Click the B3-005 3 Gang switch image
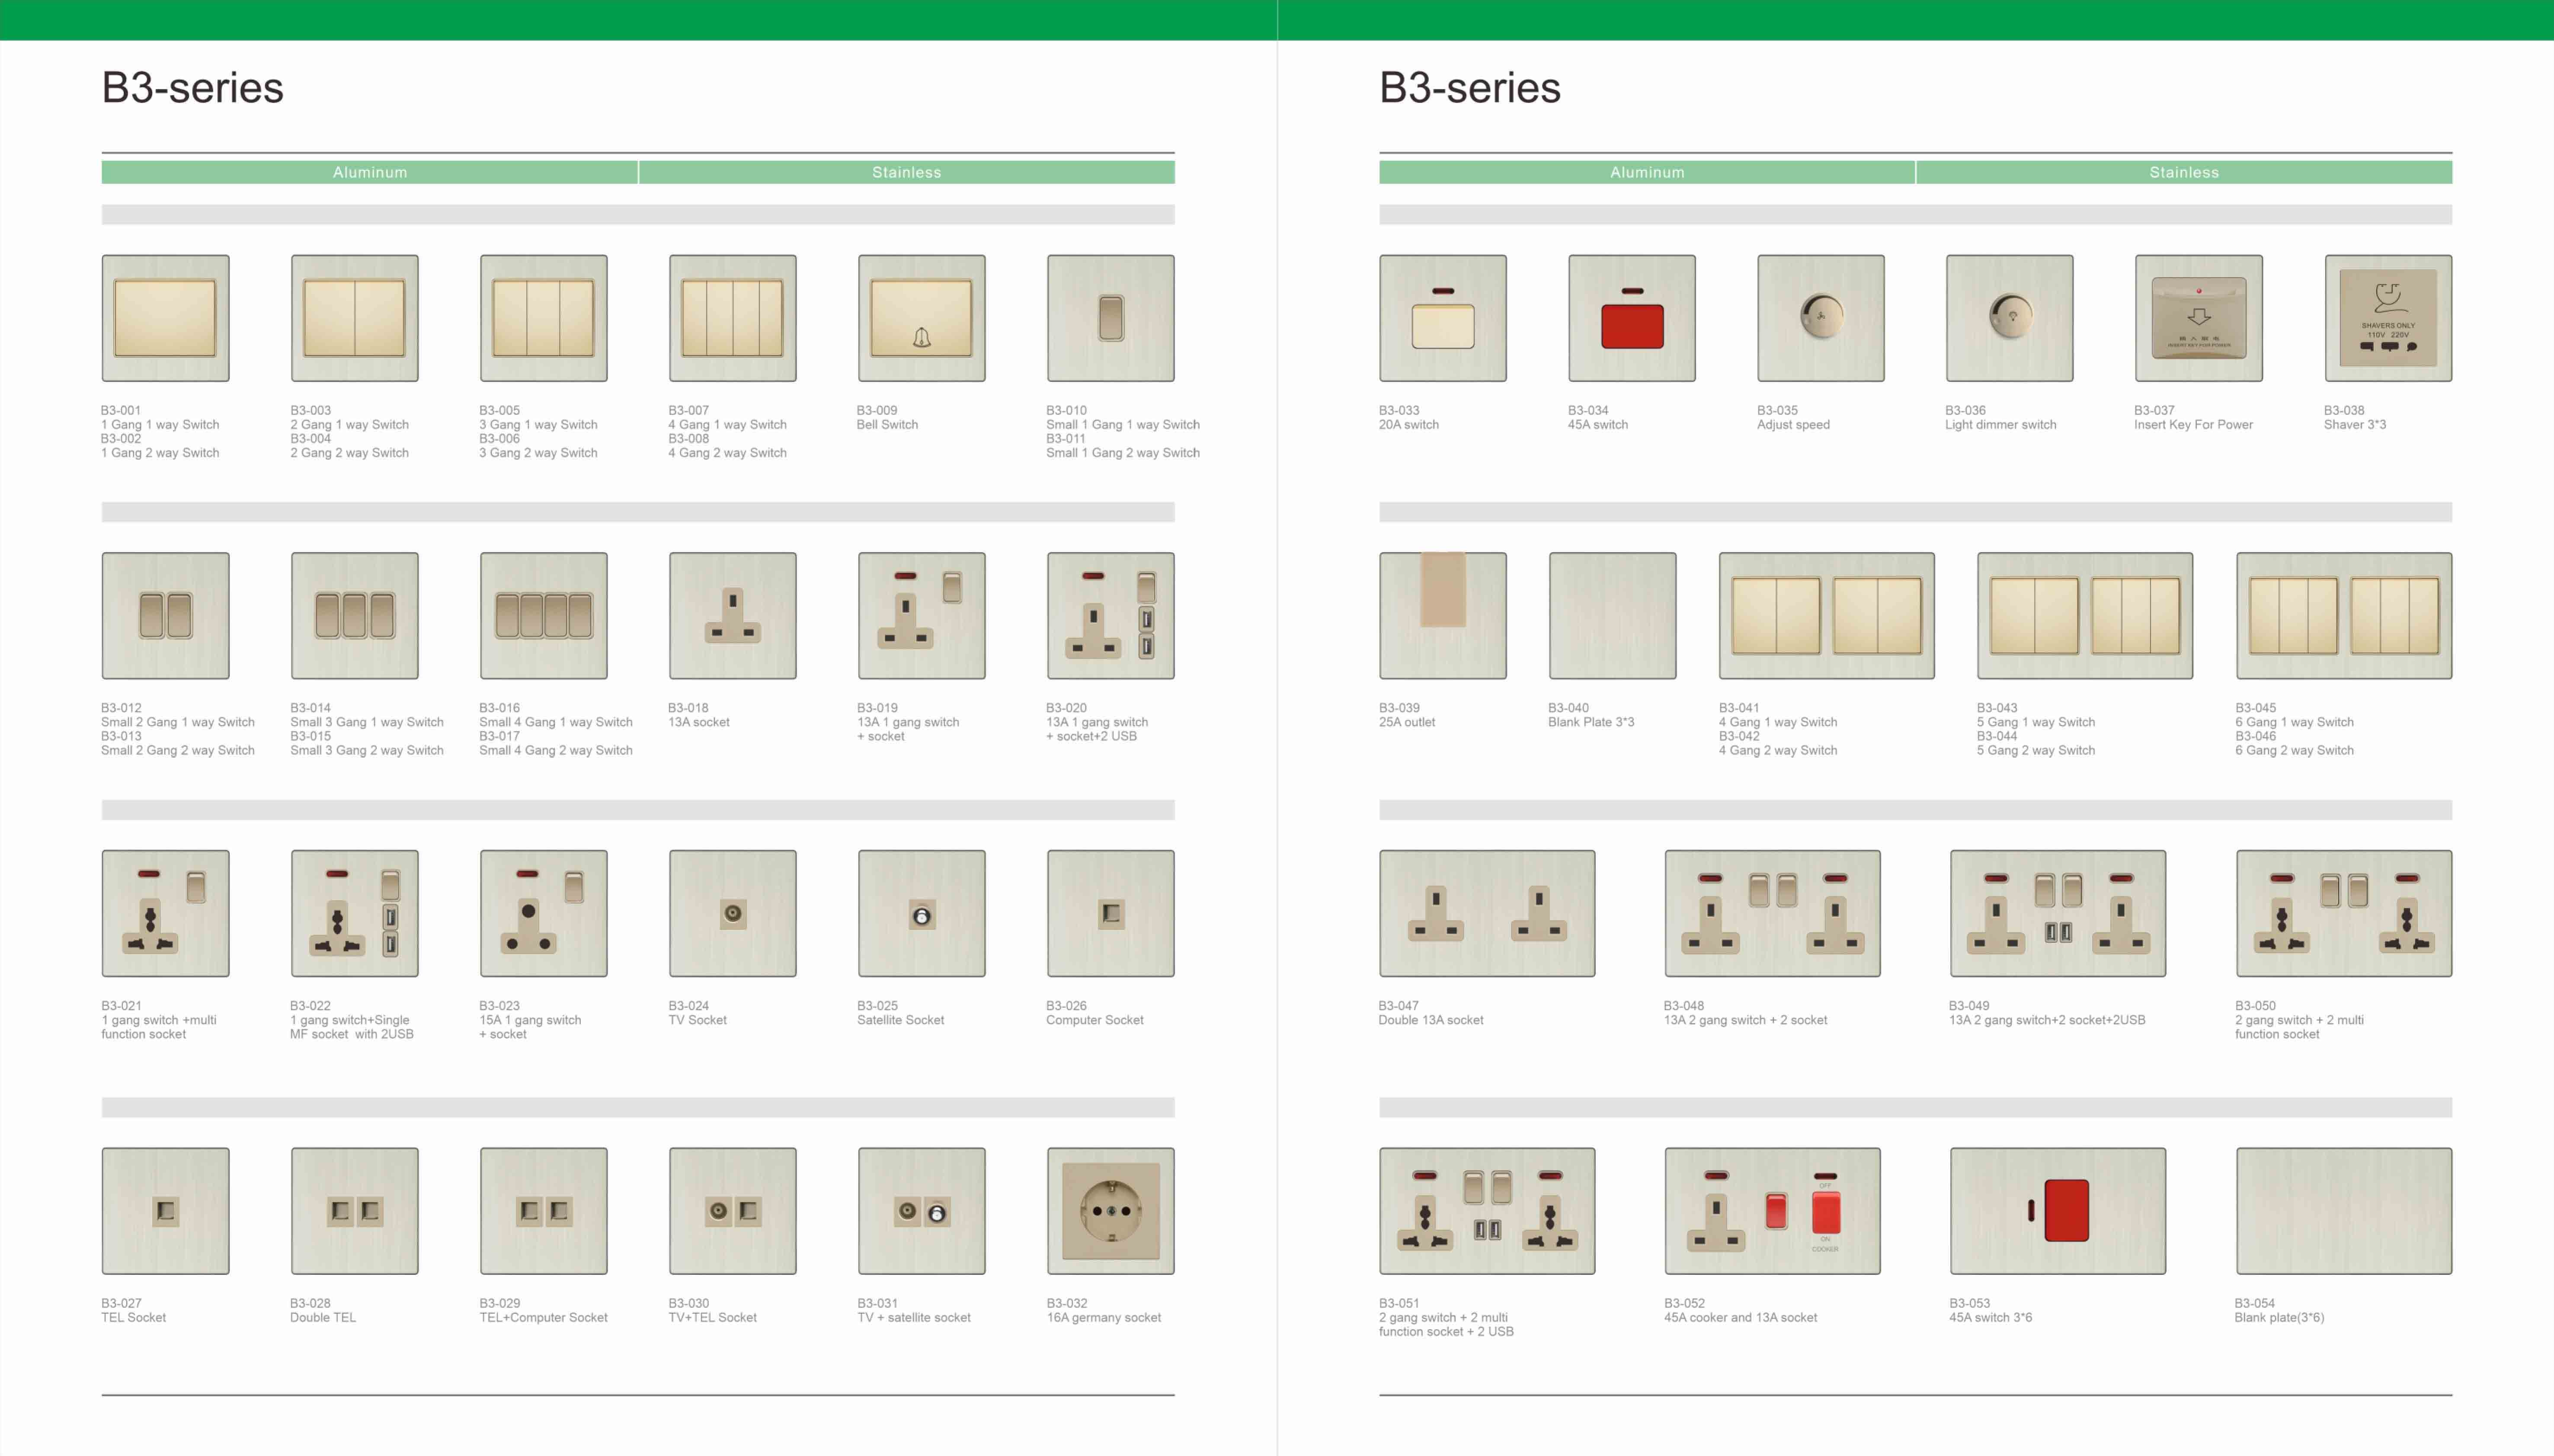 [543, 318]
